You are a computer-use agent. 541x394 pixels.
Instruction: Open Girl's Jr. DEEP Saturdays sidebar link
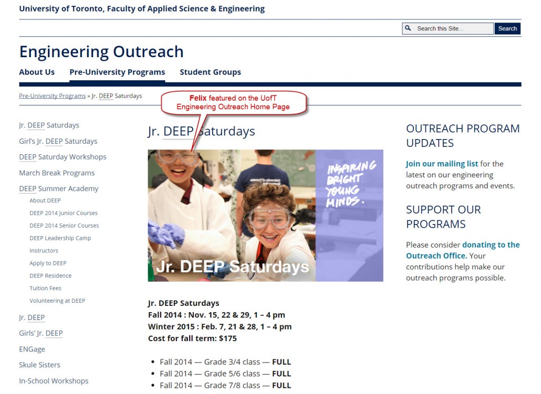click(58, 141)
